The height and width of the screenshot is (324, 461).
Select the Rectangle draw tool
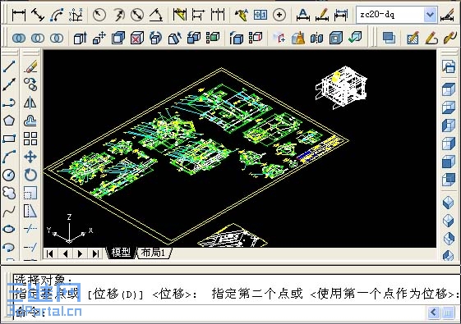click(x=9, y=139)
